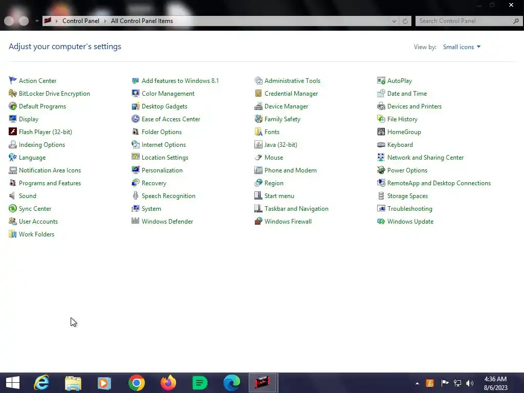Click All Control Panel Items breadcrumb
The width and height of the screenshot is (524, 393).
[142, 20]
